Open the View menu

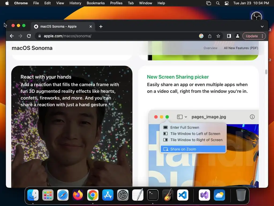60,3
